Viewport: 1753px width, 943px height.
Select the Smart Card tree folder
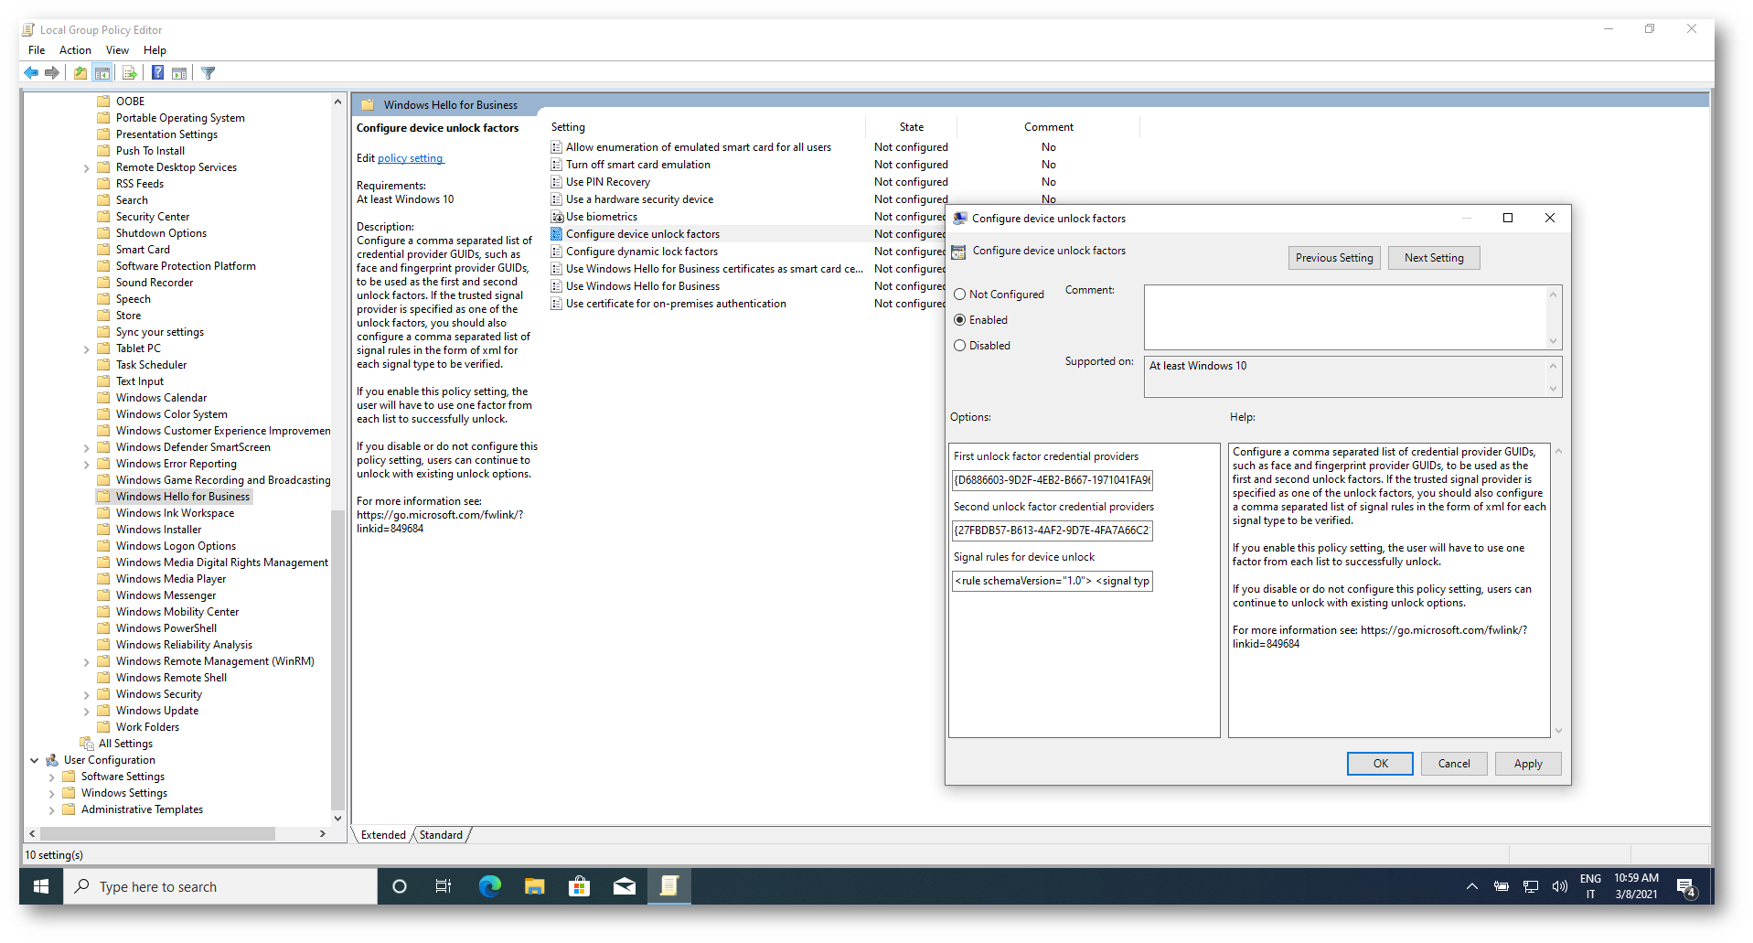click(x=143, y=250)
